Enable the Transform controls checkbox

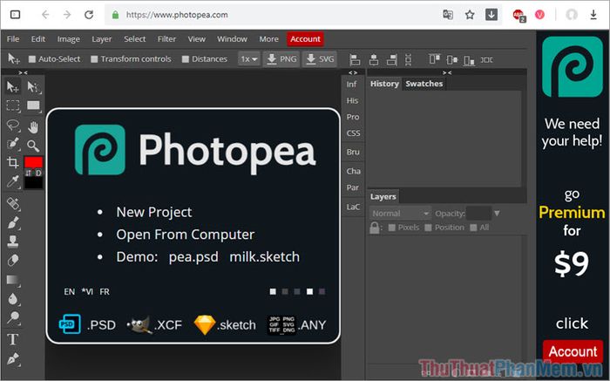[x=94, y=59]
